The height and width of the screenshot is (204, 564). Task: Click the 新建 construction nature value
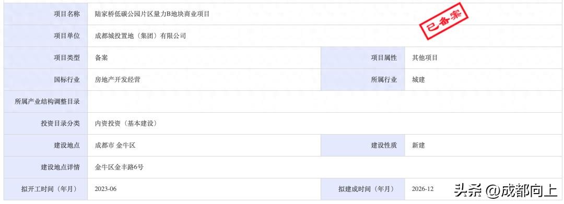[418, 146]
